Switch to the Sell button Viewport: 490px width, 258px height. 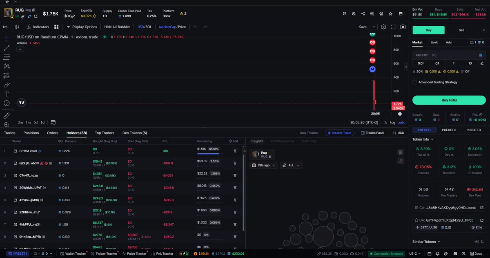(x=461, y=30)
